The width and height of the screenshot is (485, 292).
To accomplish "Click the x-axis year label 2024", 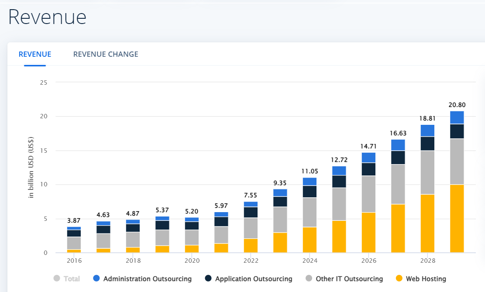I will pos(310,261).
